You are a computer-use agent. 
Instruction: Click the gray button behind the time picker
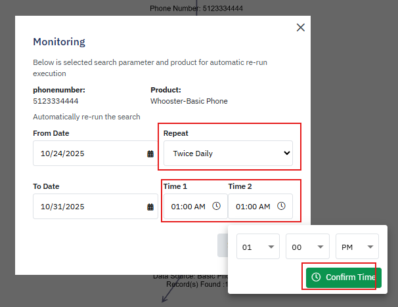pyautogui.click(x=222, y=246)
